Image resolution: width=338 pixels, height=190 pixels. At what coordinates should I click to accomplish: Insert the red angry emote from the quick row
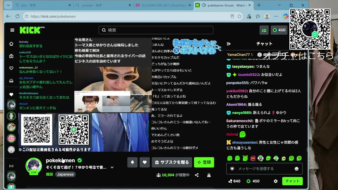coord(253,158)
